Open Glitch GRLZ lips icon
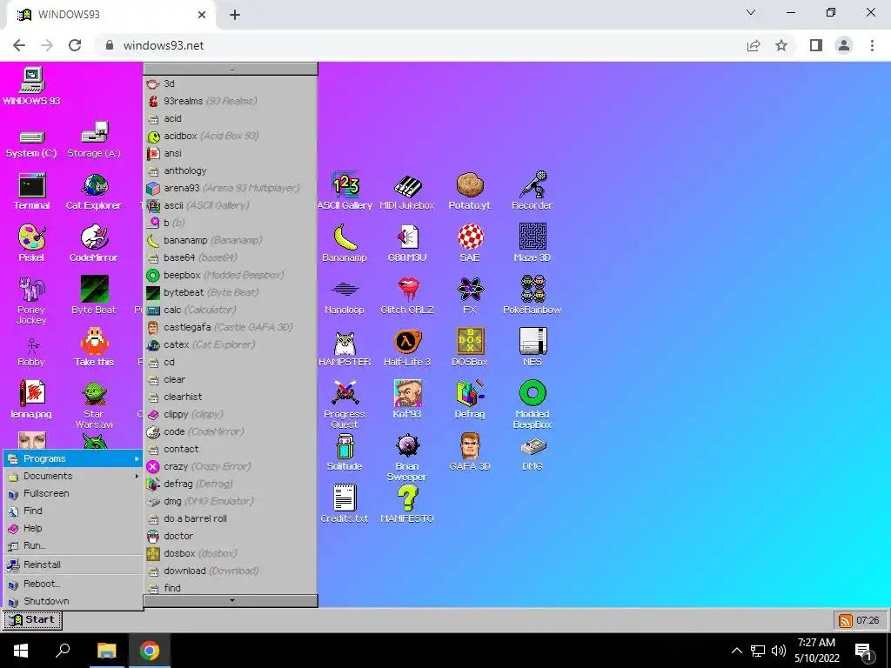This screenshot has height=668, width=891. coord(407,296)
